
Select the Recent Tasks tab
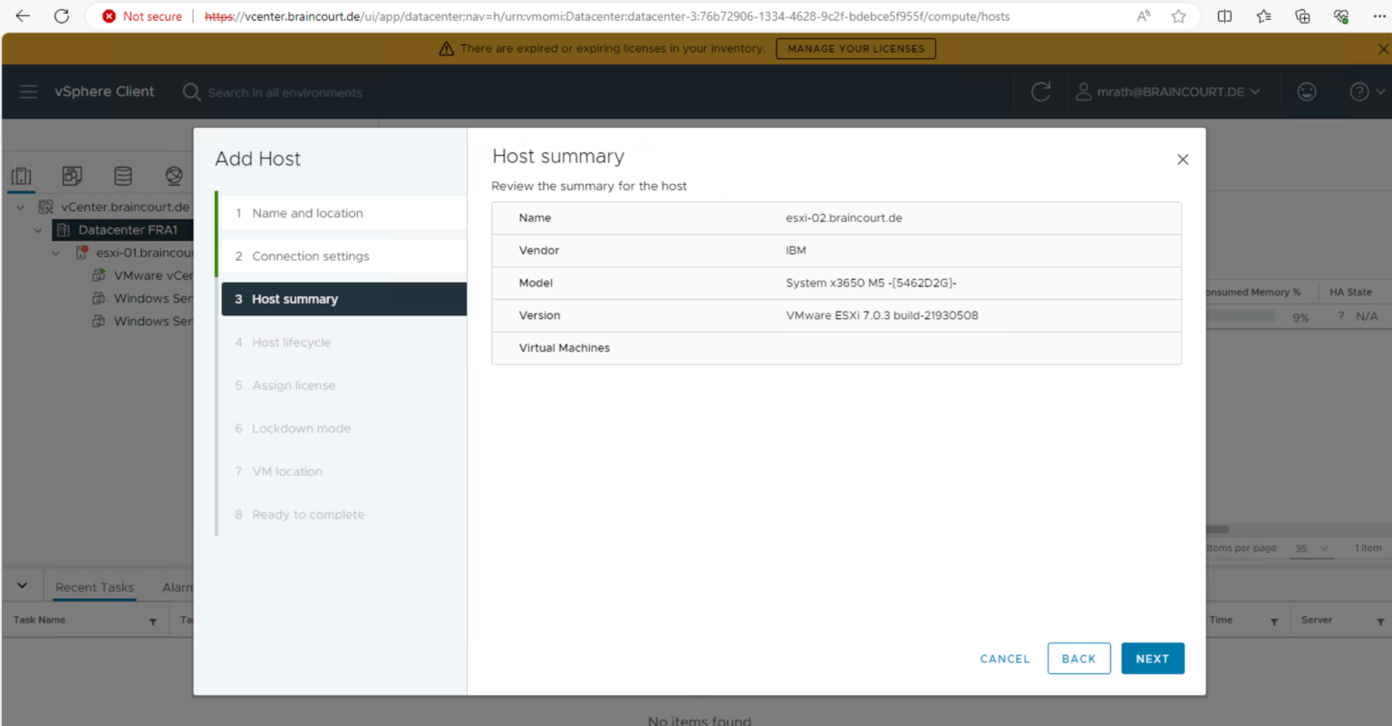pos(94,587)
